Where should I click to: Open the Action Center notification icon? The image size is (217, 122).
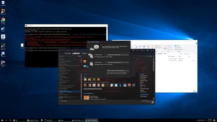[x=214, y=120]
